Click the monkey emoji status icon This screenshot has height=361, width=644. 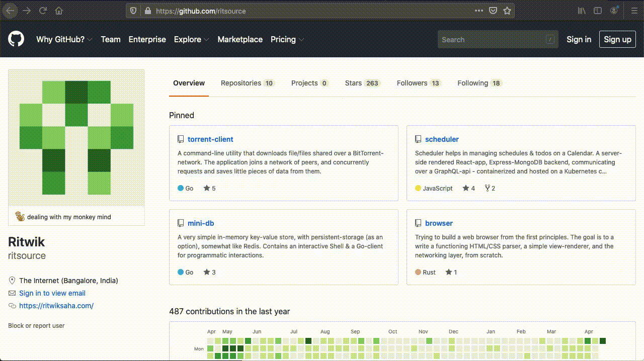point(20,217)
